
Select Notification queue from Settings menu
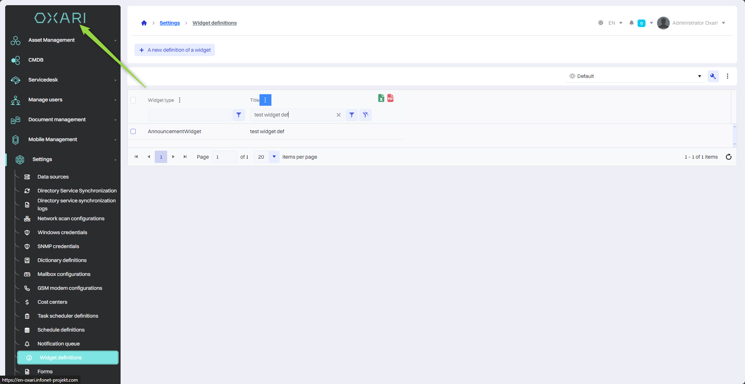click(x=59, y=344)
